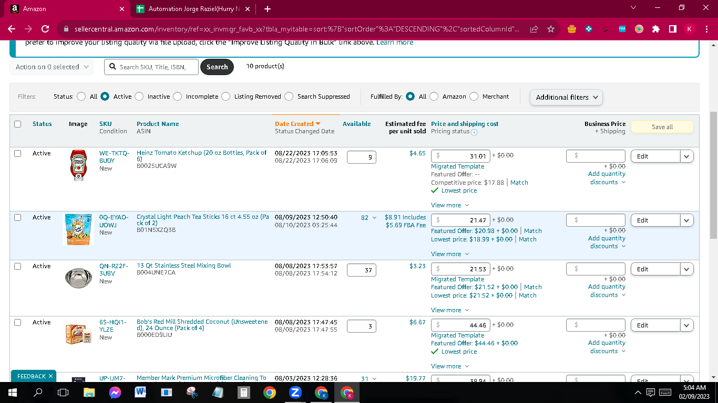Open the Edit dropdown arrow for Crystal Light

pos(686,220)
